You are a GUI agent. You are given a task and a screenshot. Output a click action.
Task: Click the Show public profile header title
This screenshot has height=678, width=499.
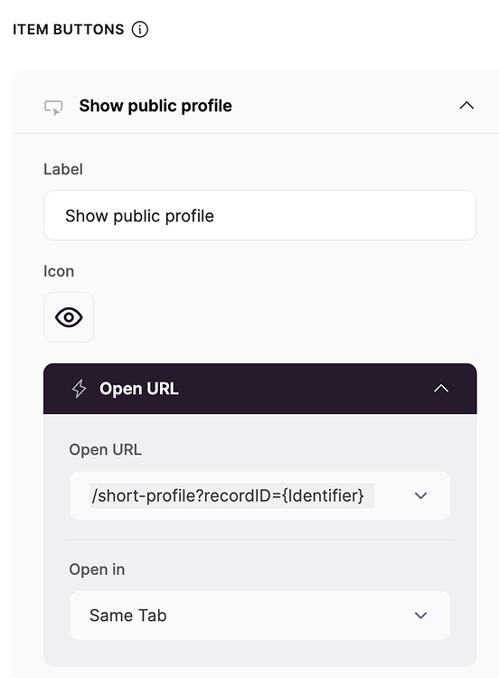155,106
